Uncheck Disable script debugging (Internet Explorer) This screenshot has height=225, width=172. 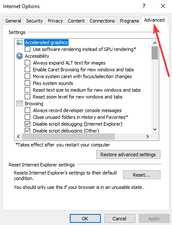[27, 124]
